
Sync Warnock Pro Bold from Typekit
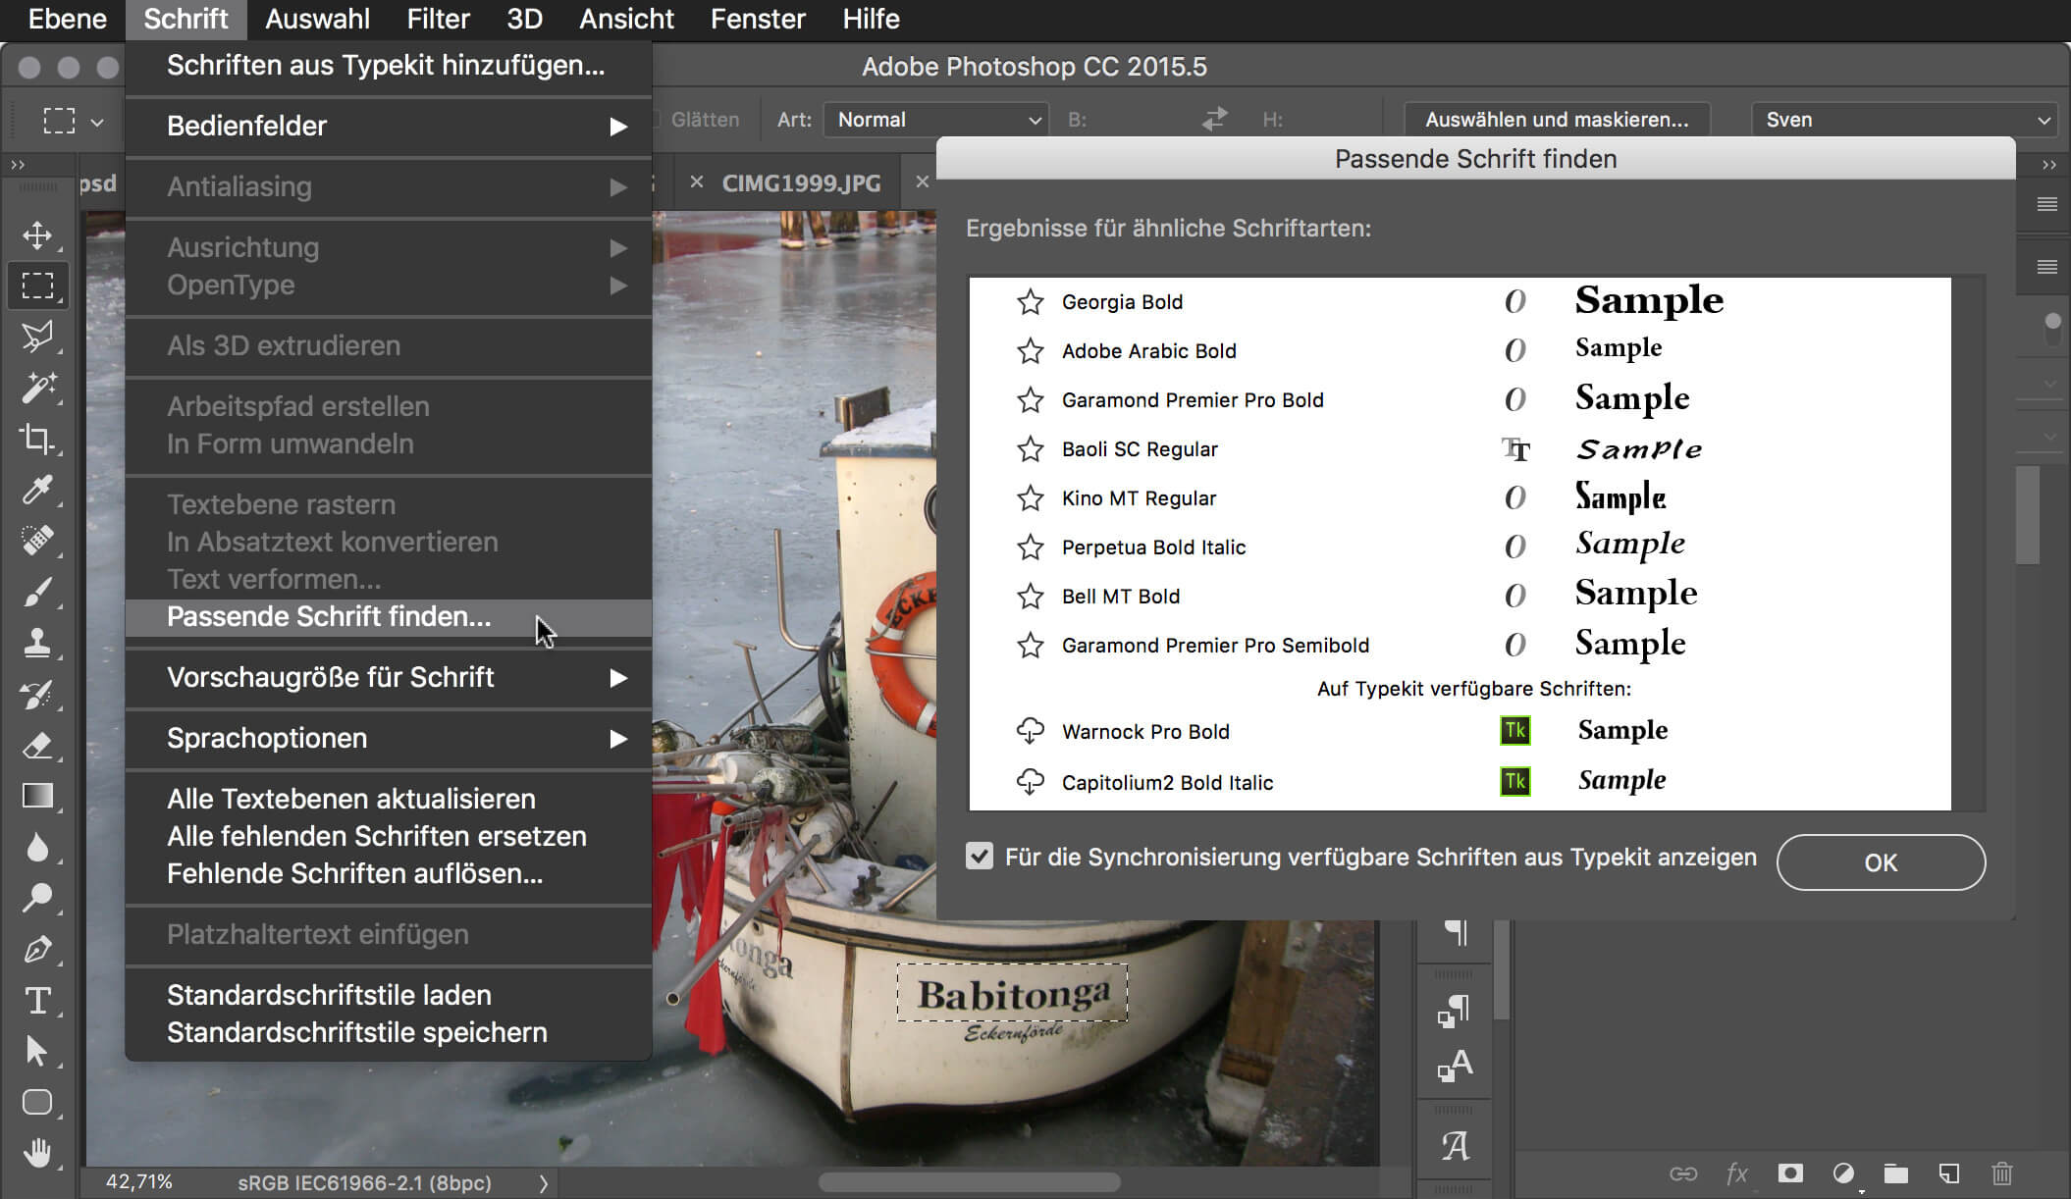1030,731
